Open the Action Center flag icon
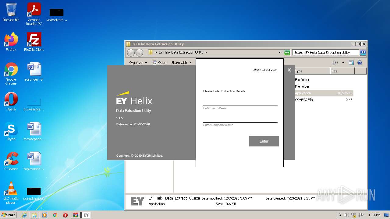The width and height of the screenshot is (390, 219). (x=361, y=215)
